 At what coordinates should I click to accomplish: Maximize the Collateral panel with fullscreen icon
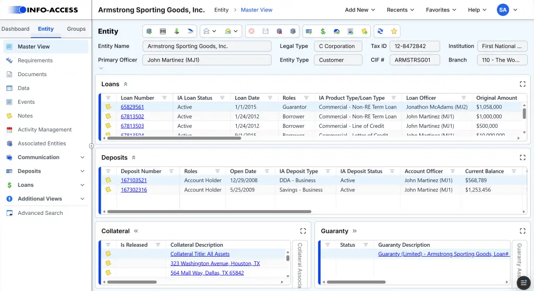click(303, 231)
